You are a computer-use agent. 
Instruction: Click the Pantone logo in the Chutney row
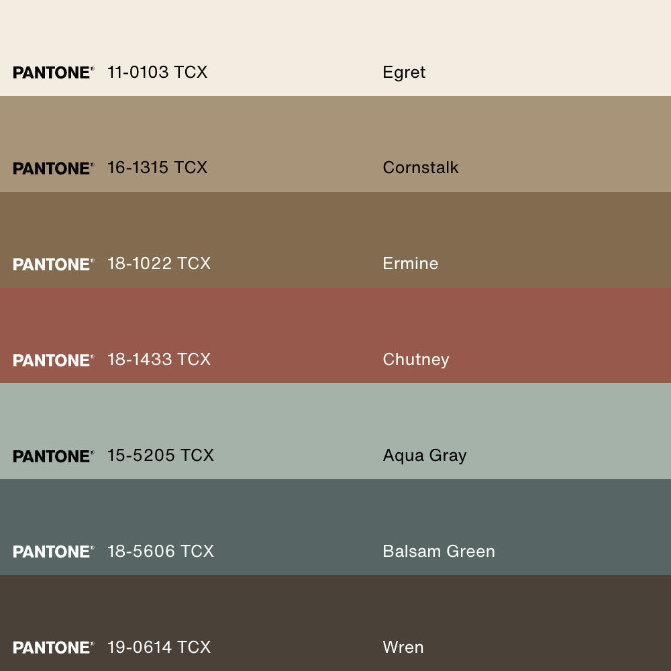click(53, 360)
